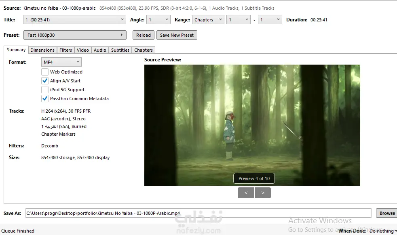397x235 pixels.
Task: Open the Subtitles tab
Action: pos(120,50)
